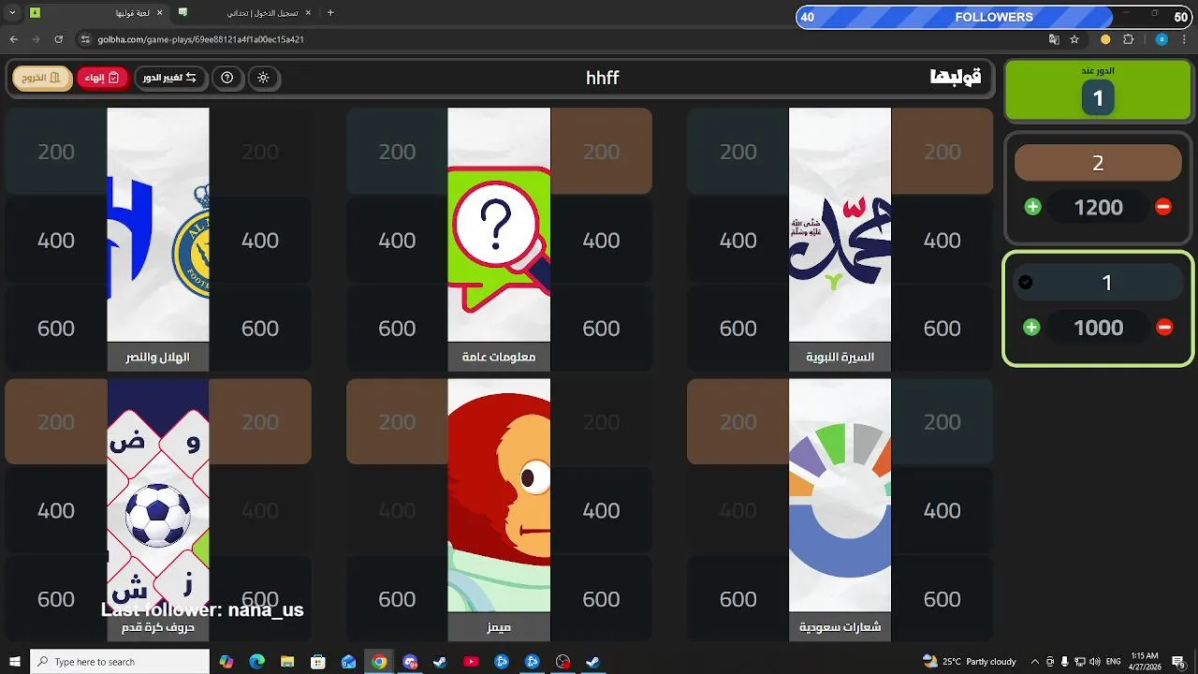Switch to the تسجيل الدخول browser tab
The image size is (1198, 674).
tap(246, 13)
